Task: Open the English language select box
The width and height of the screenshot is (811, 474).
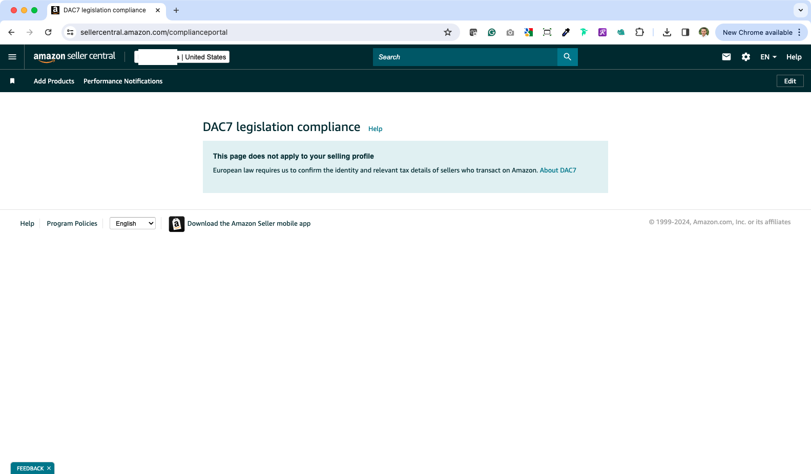Action: [133, 223]
